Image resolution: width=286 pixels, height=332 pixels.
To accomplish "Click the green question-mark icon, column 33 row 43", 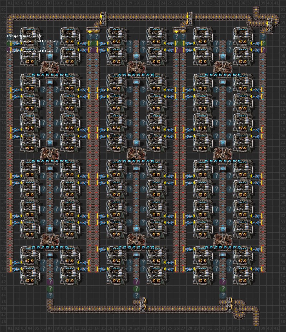I will (x=223, y=289).
